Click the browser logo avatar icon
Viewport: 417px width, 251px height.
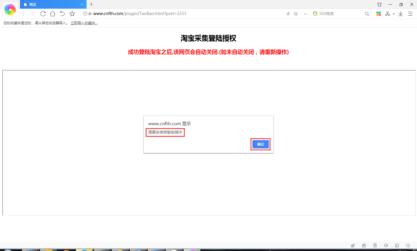pos(10,10)
